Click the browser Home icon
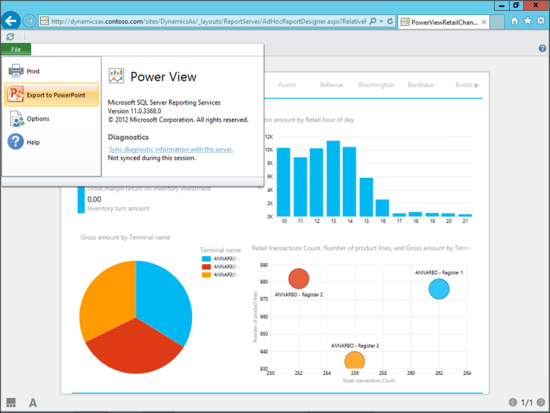The height and width of the screenshot is (413, 550). click(x=515, y=21)
